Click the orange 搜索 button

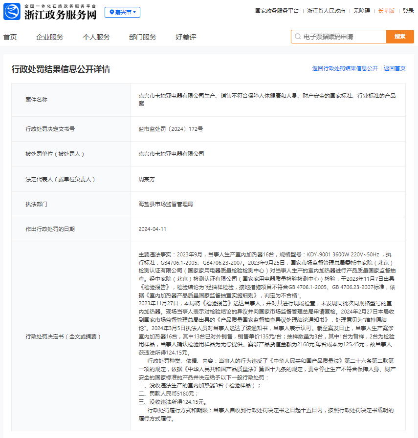tap(400, 37)
